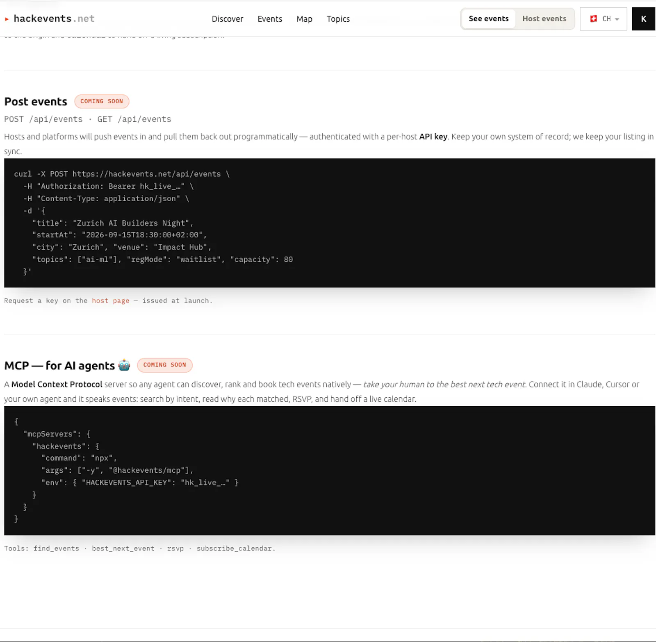Click the POST /api/events endpoint text
Viewport: 656px width, 642px height.
pyautogui.click(x=43, y=119)
